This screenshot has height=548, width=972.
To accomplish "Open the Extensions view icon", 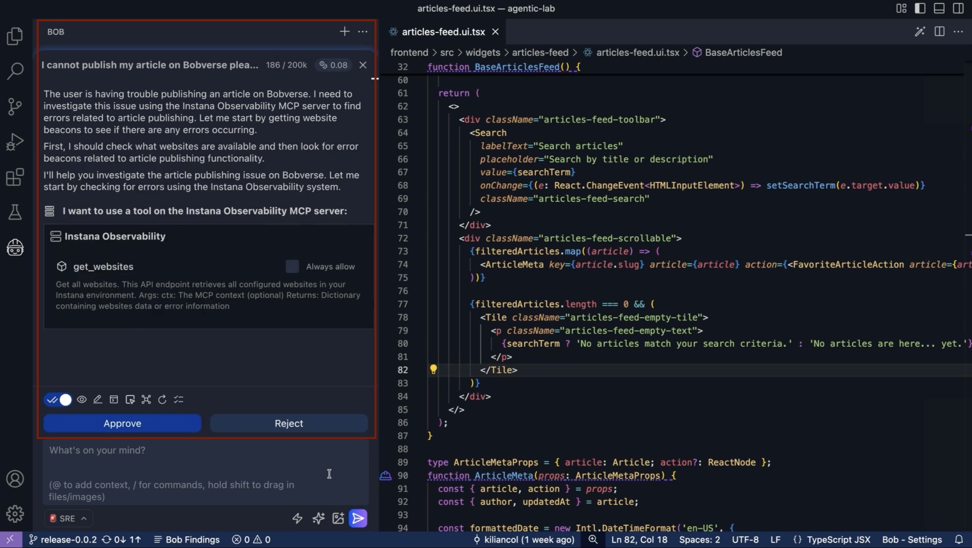I will click(x=15, y=177).
